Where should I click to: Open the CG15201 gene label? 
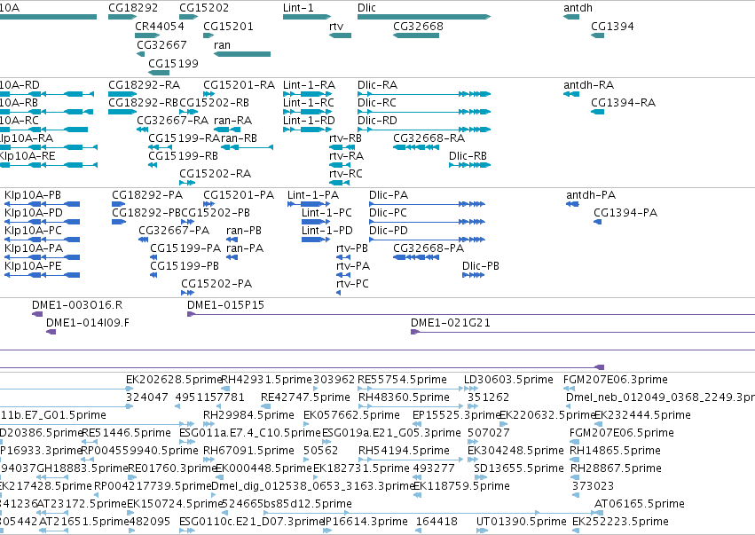click(x=228, y=26)
